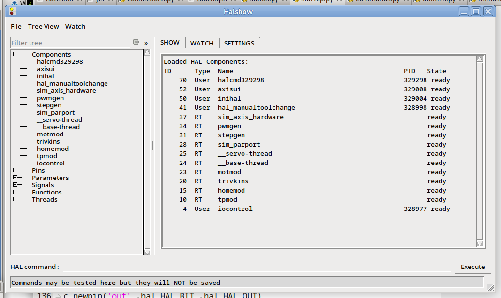Click the components list scroll-up arrow
Image resolution: width=501 pixels, height=298 pixels.
pos(480,59)
